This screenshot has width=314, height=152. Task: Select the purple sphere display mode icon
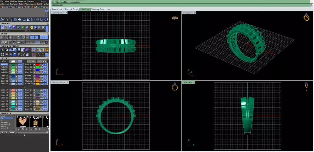14,27
